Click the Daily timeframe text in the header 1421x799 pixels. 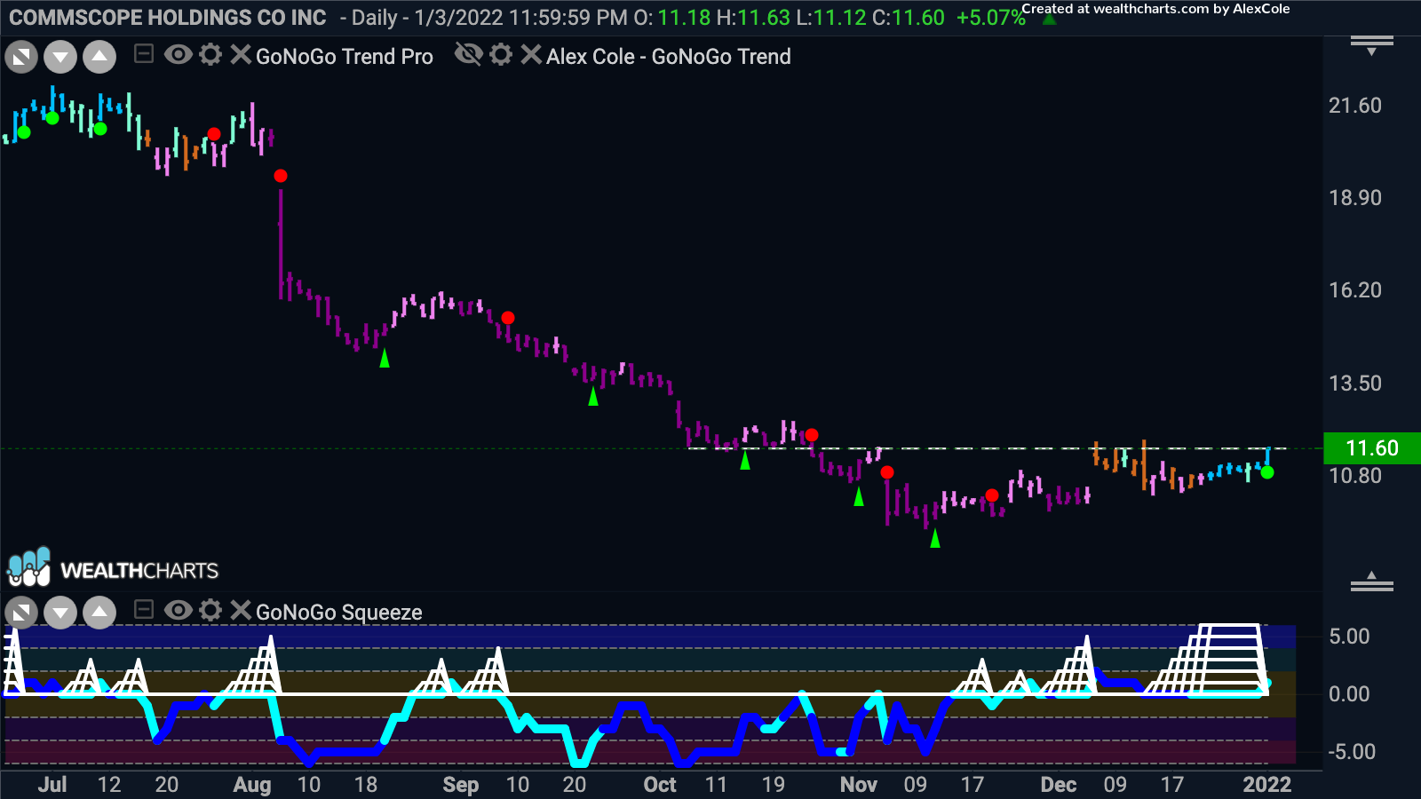pos(373,18)
